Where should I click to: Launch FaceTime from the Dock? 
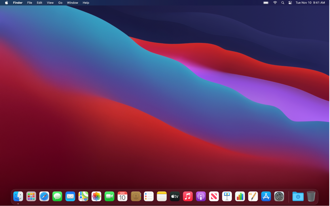(109, 197)
